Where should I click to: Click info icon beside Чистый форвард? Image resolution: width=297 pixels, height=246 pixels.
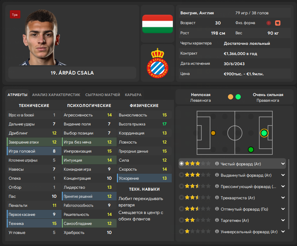coord(217,164)
